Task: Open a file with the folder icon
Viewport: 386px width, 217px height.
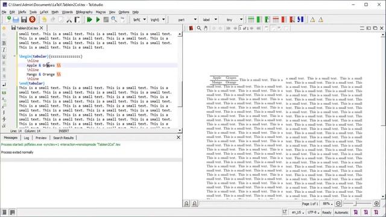Action: [16, 19]
